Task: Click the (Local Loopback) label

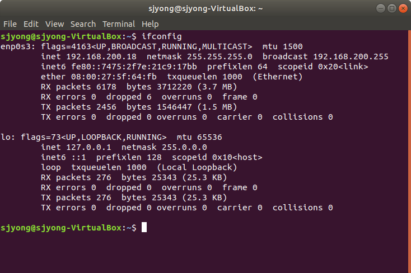Action: [x=197, y=167]
